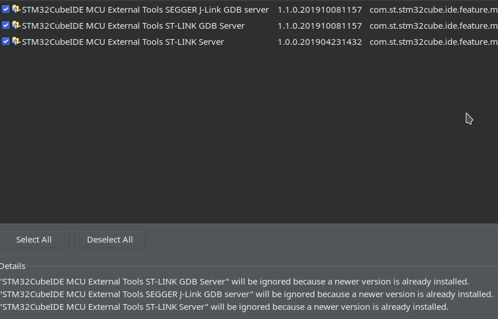Click the ST-LINK Server feature icon

tap(16, 41)
